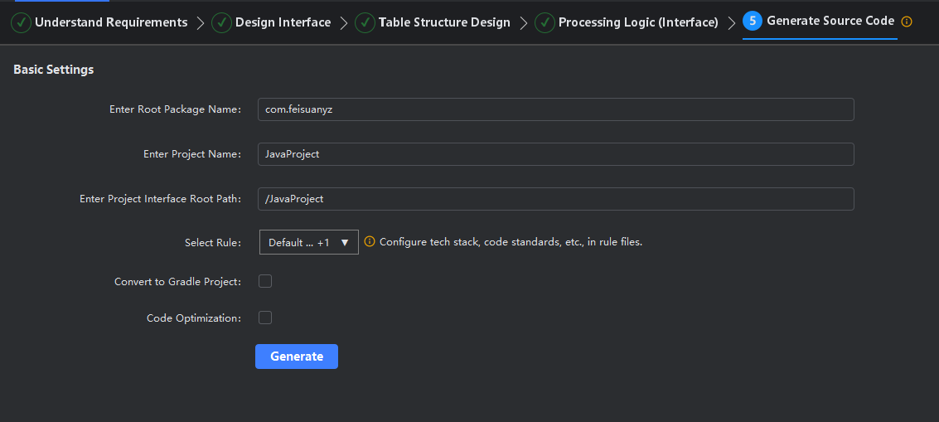The height and width of the screenshot is (422, 939).
Task: Toggle the Code Optimization checkbox
Action: click(265, 318)
